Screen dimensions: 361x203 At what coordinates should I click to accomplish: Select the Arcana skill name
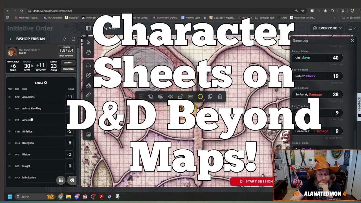(x=26, y=120)
